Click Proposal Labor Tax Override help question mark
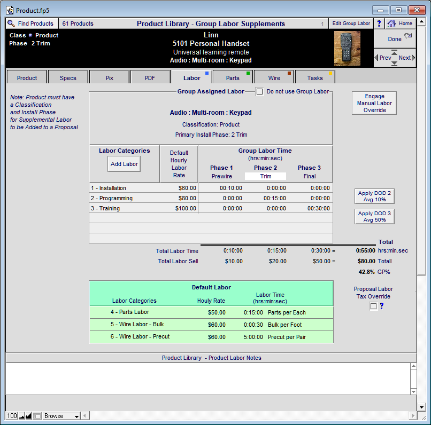This screenshot has width=431, height=425. tap(382, 306)
